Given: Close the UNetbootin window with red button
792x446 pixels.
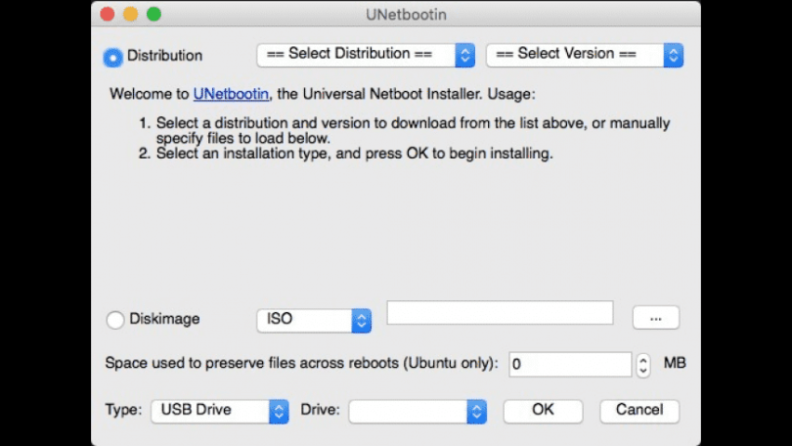Looking at the screenshot, I should point(108,14).
